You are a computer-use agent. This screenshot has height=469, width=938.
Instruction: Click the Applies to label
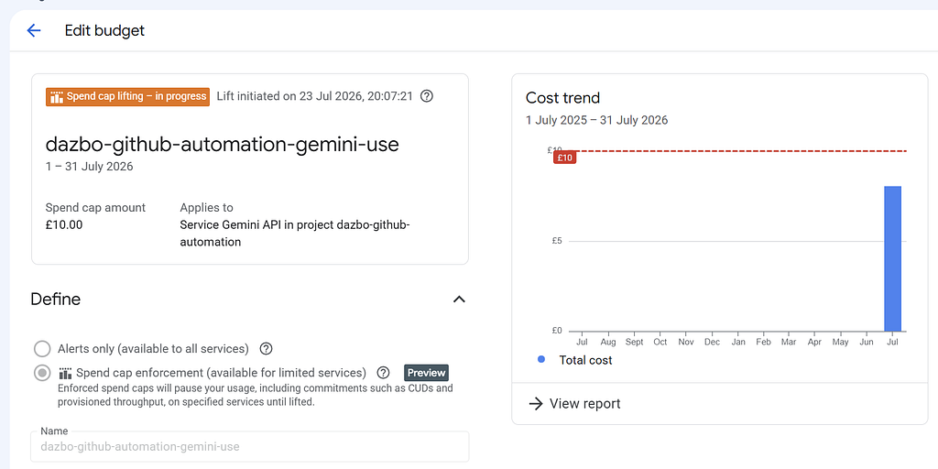pos(206,208)
